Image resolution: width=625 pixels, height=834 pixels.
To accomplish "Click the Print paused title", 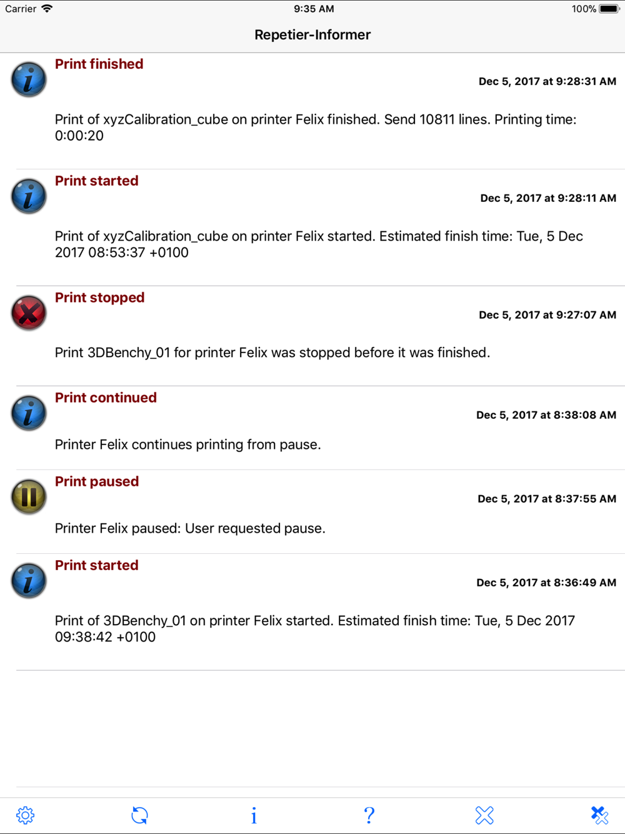I will pyautogui.click(x=97, y=481).
